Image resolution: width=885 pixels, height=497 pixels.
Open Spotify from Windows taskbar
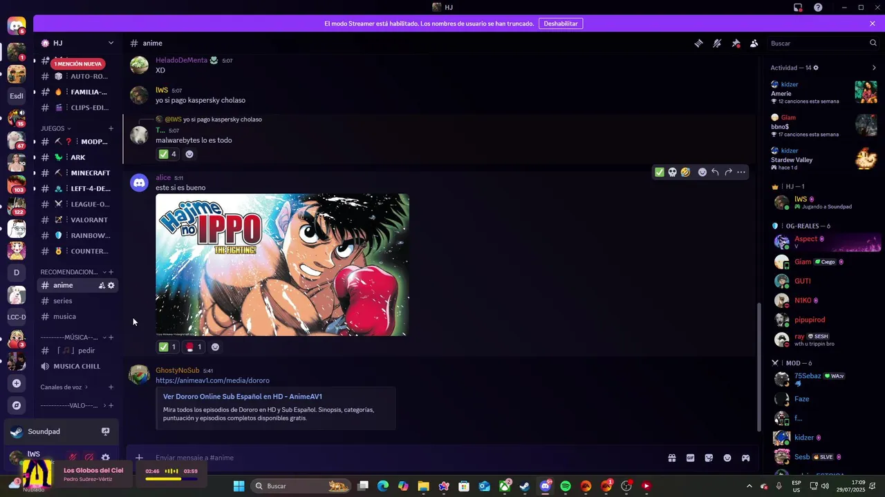pyautogui.click(x=566, y=486)
